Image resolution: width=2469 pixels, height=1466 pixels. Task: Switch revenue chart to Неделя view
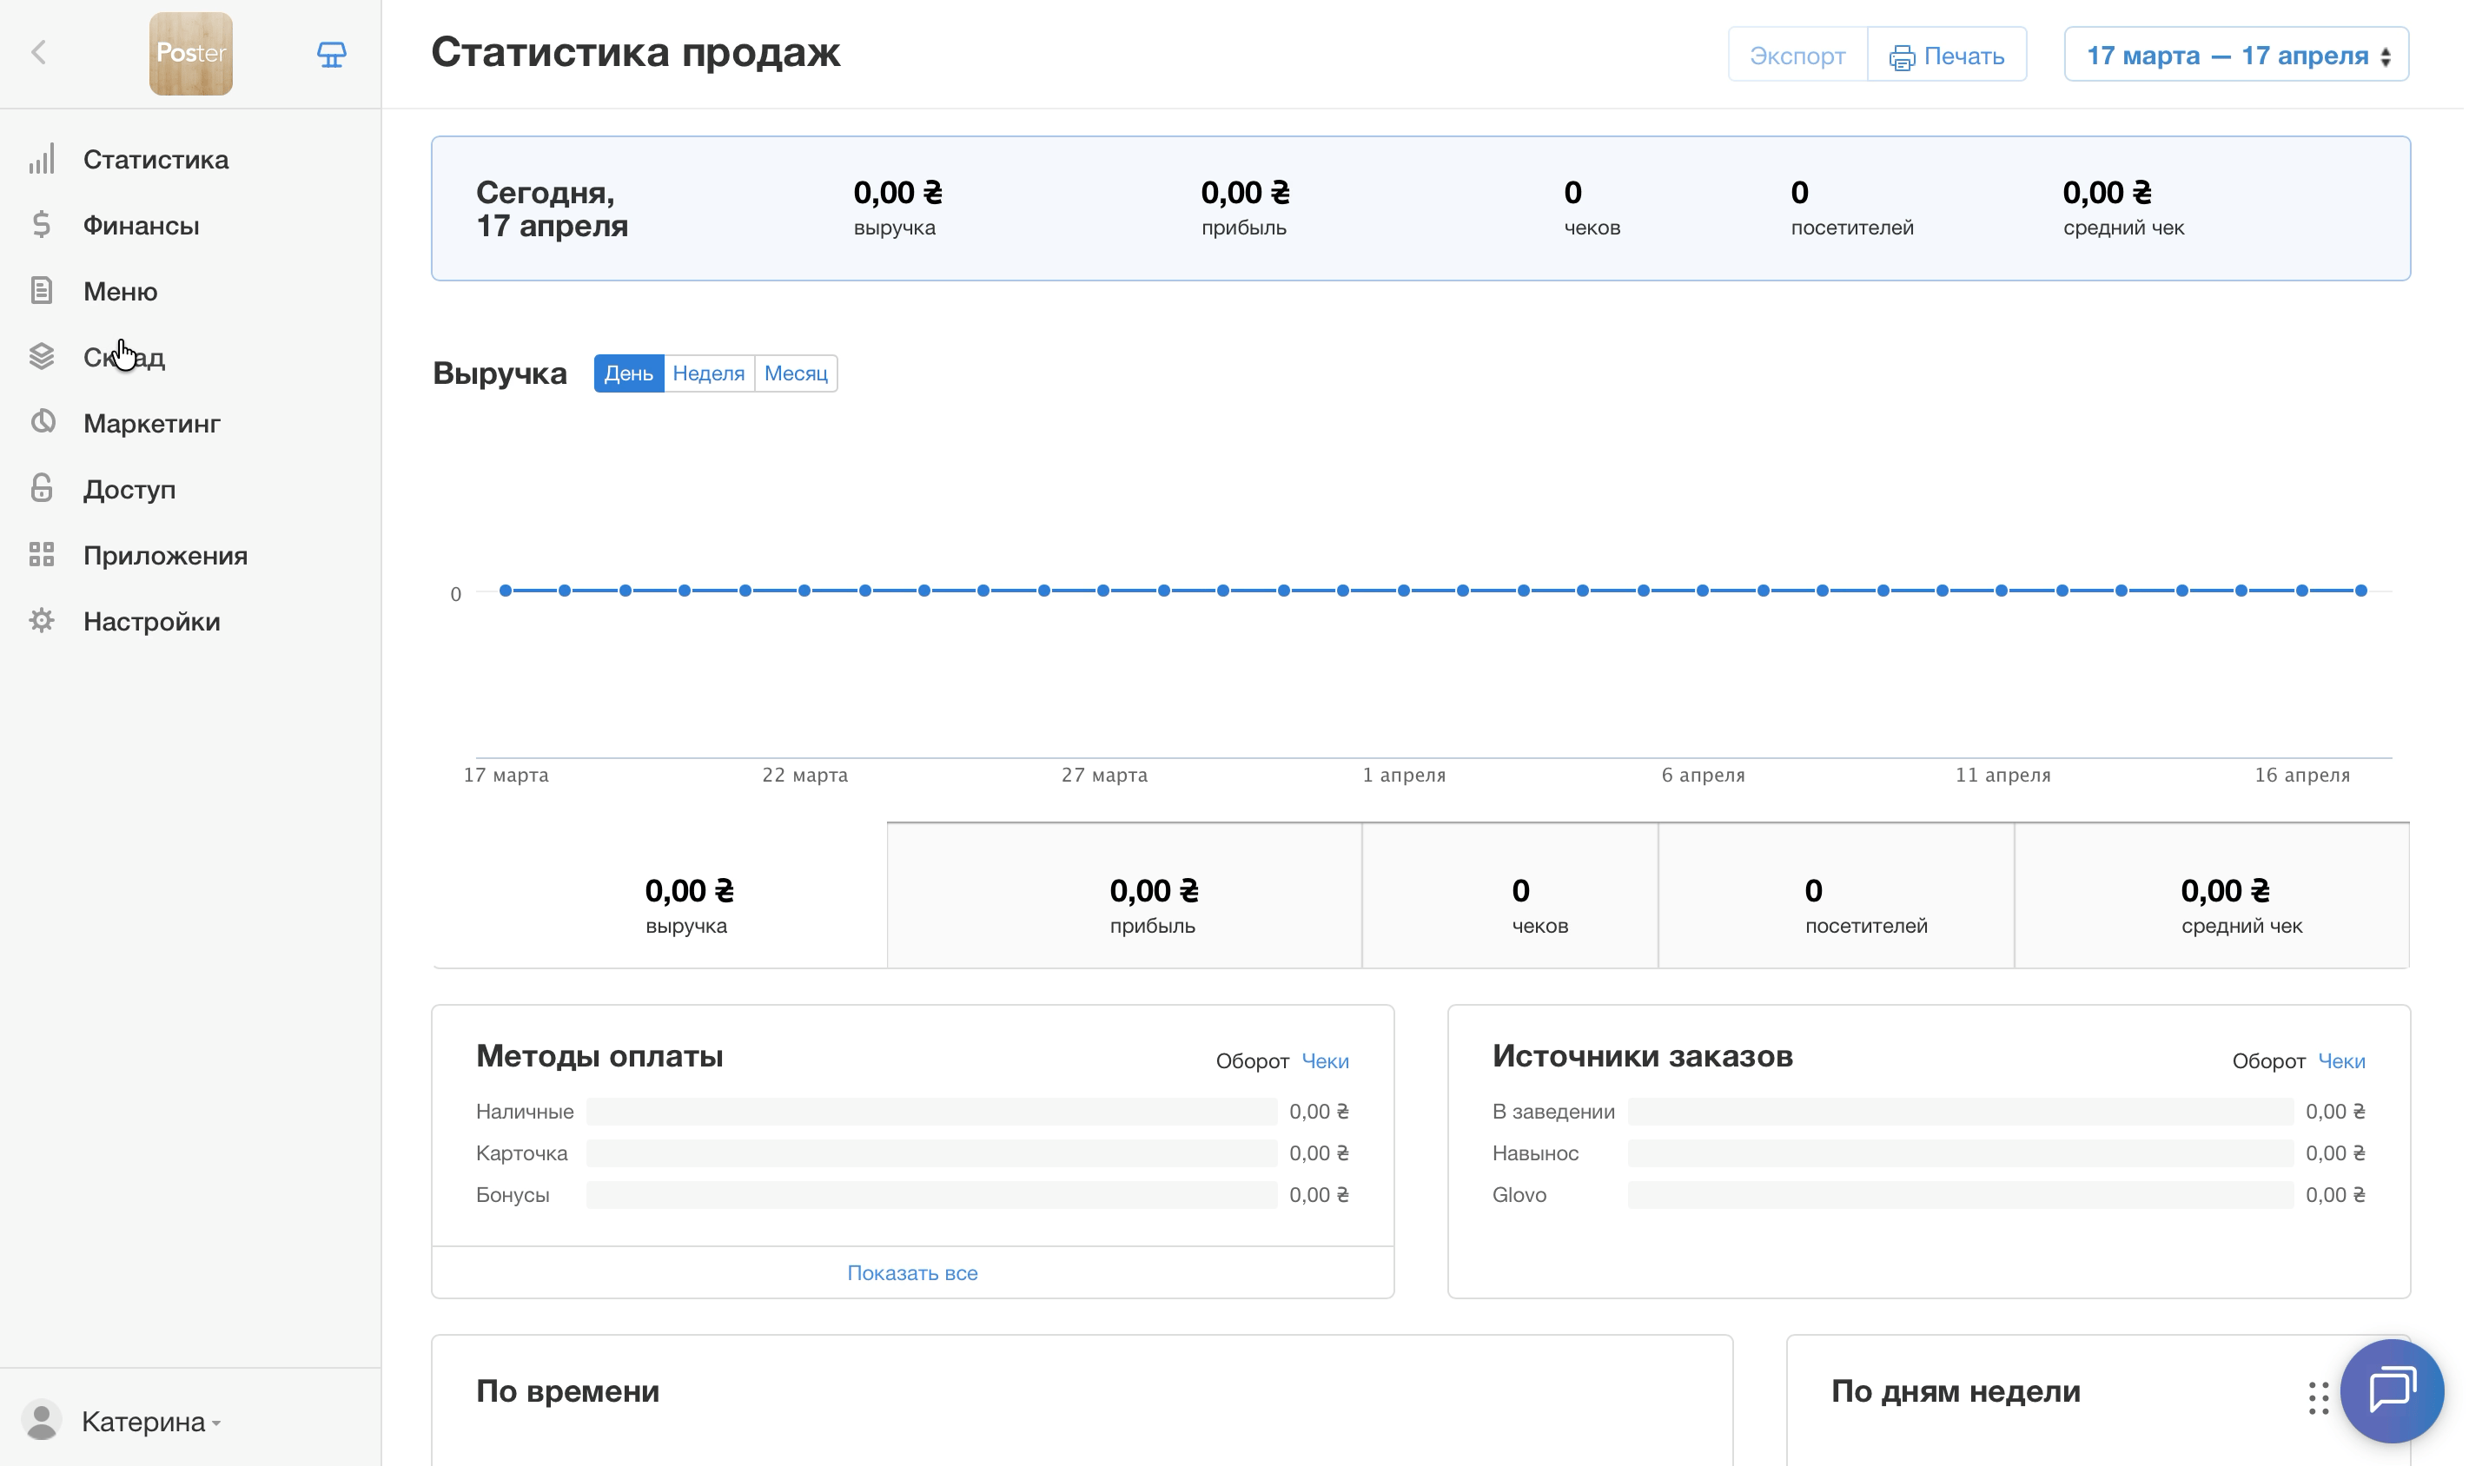(708, 373)
